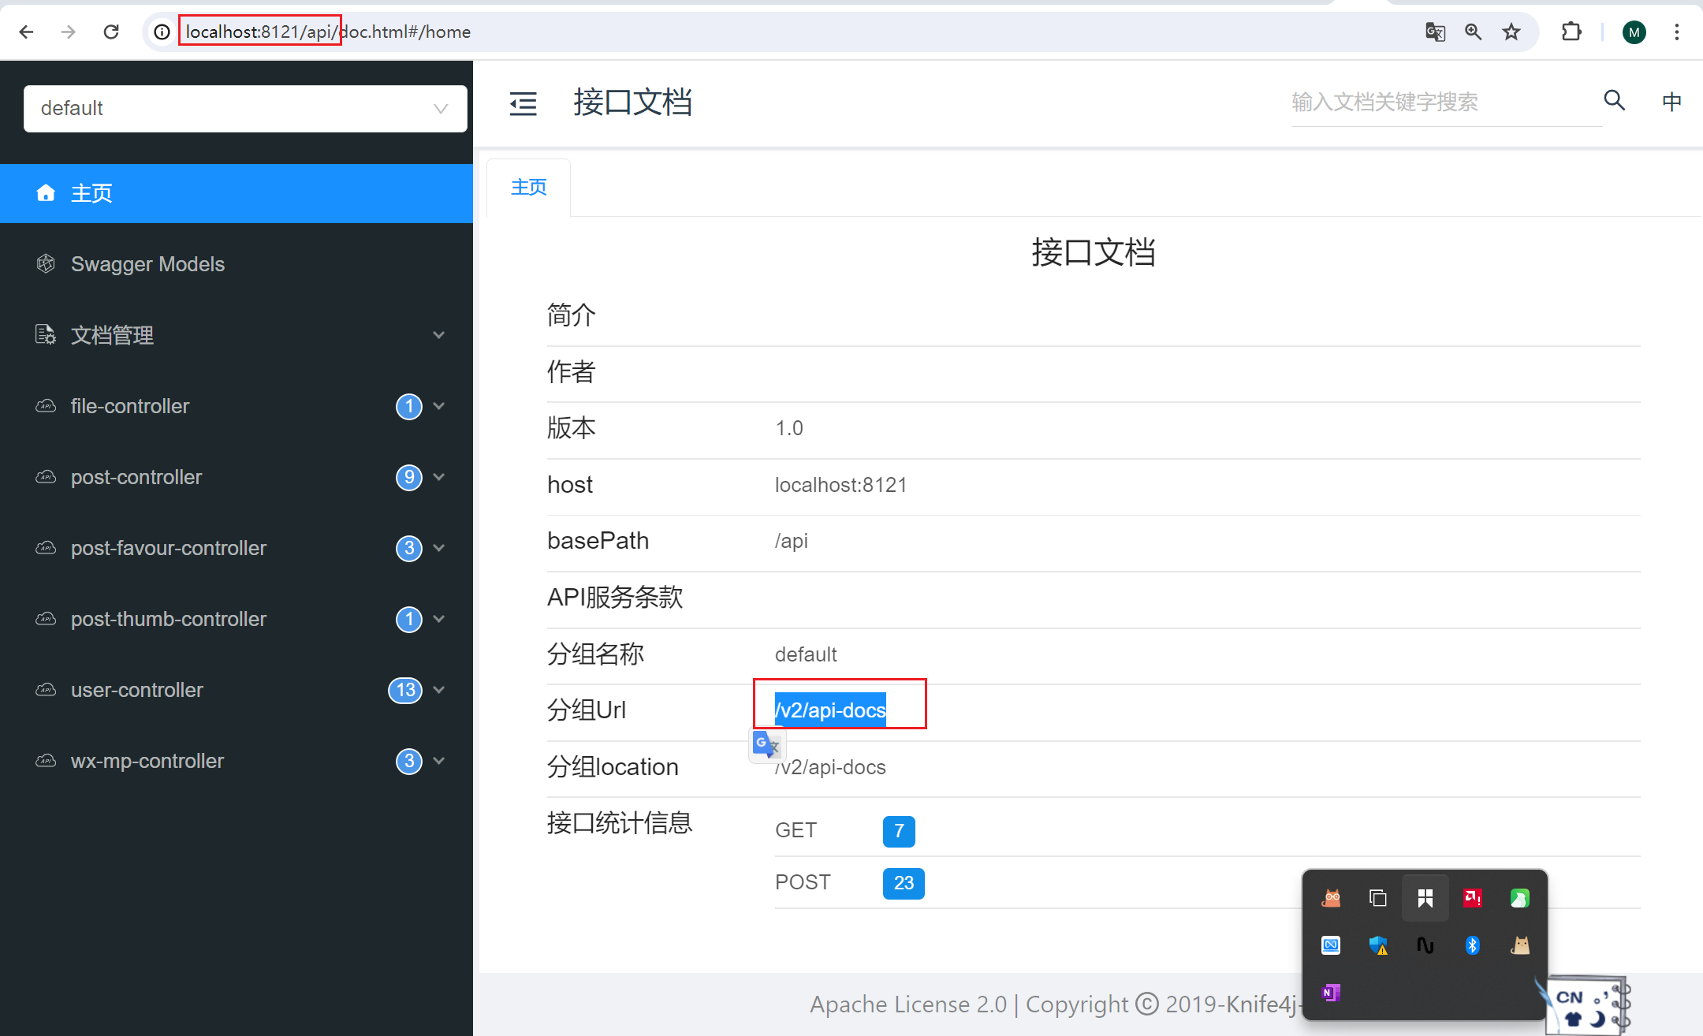The height and width of the screenshot is (1036, 1703).
Task: Open Swagger Models menu item
Action: pyautogui.click(x=147, y=264)
